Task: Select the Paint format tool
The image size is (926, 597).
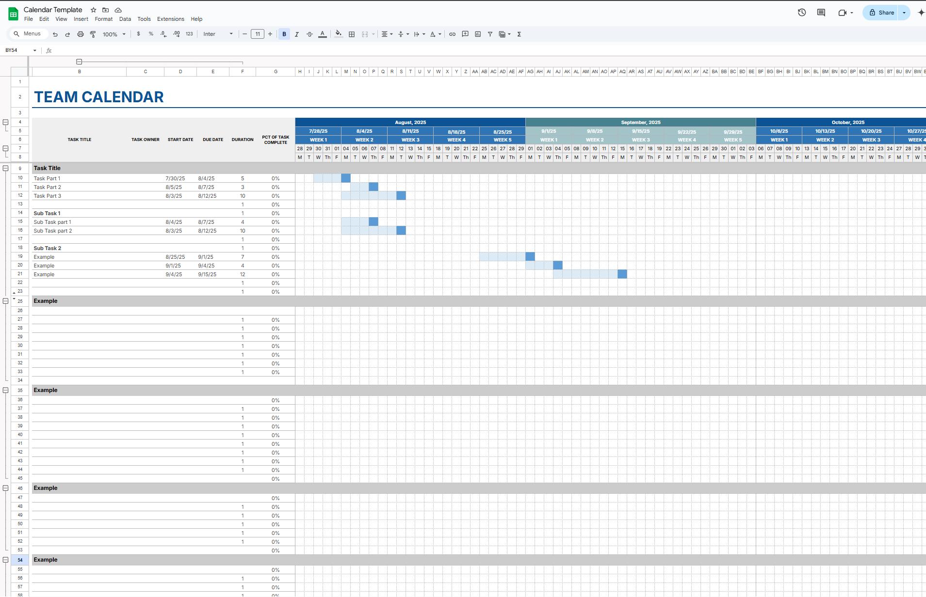Action: click(93, 34)
